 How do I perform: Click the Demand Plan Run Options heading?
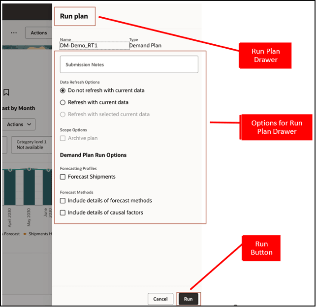[x=93, y=155]
